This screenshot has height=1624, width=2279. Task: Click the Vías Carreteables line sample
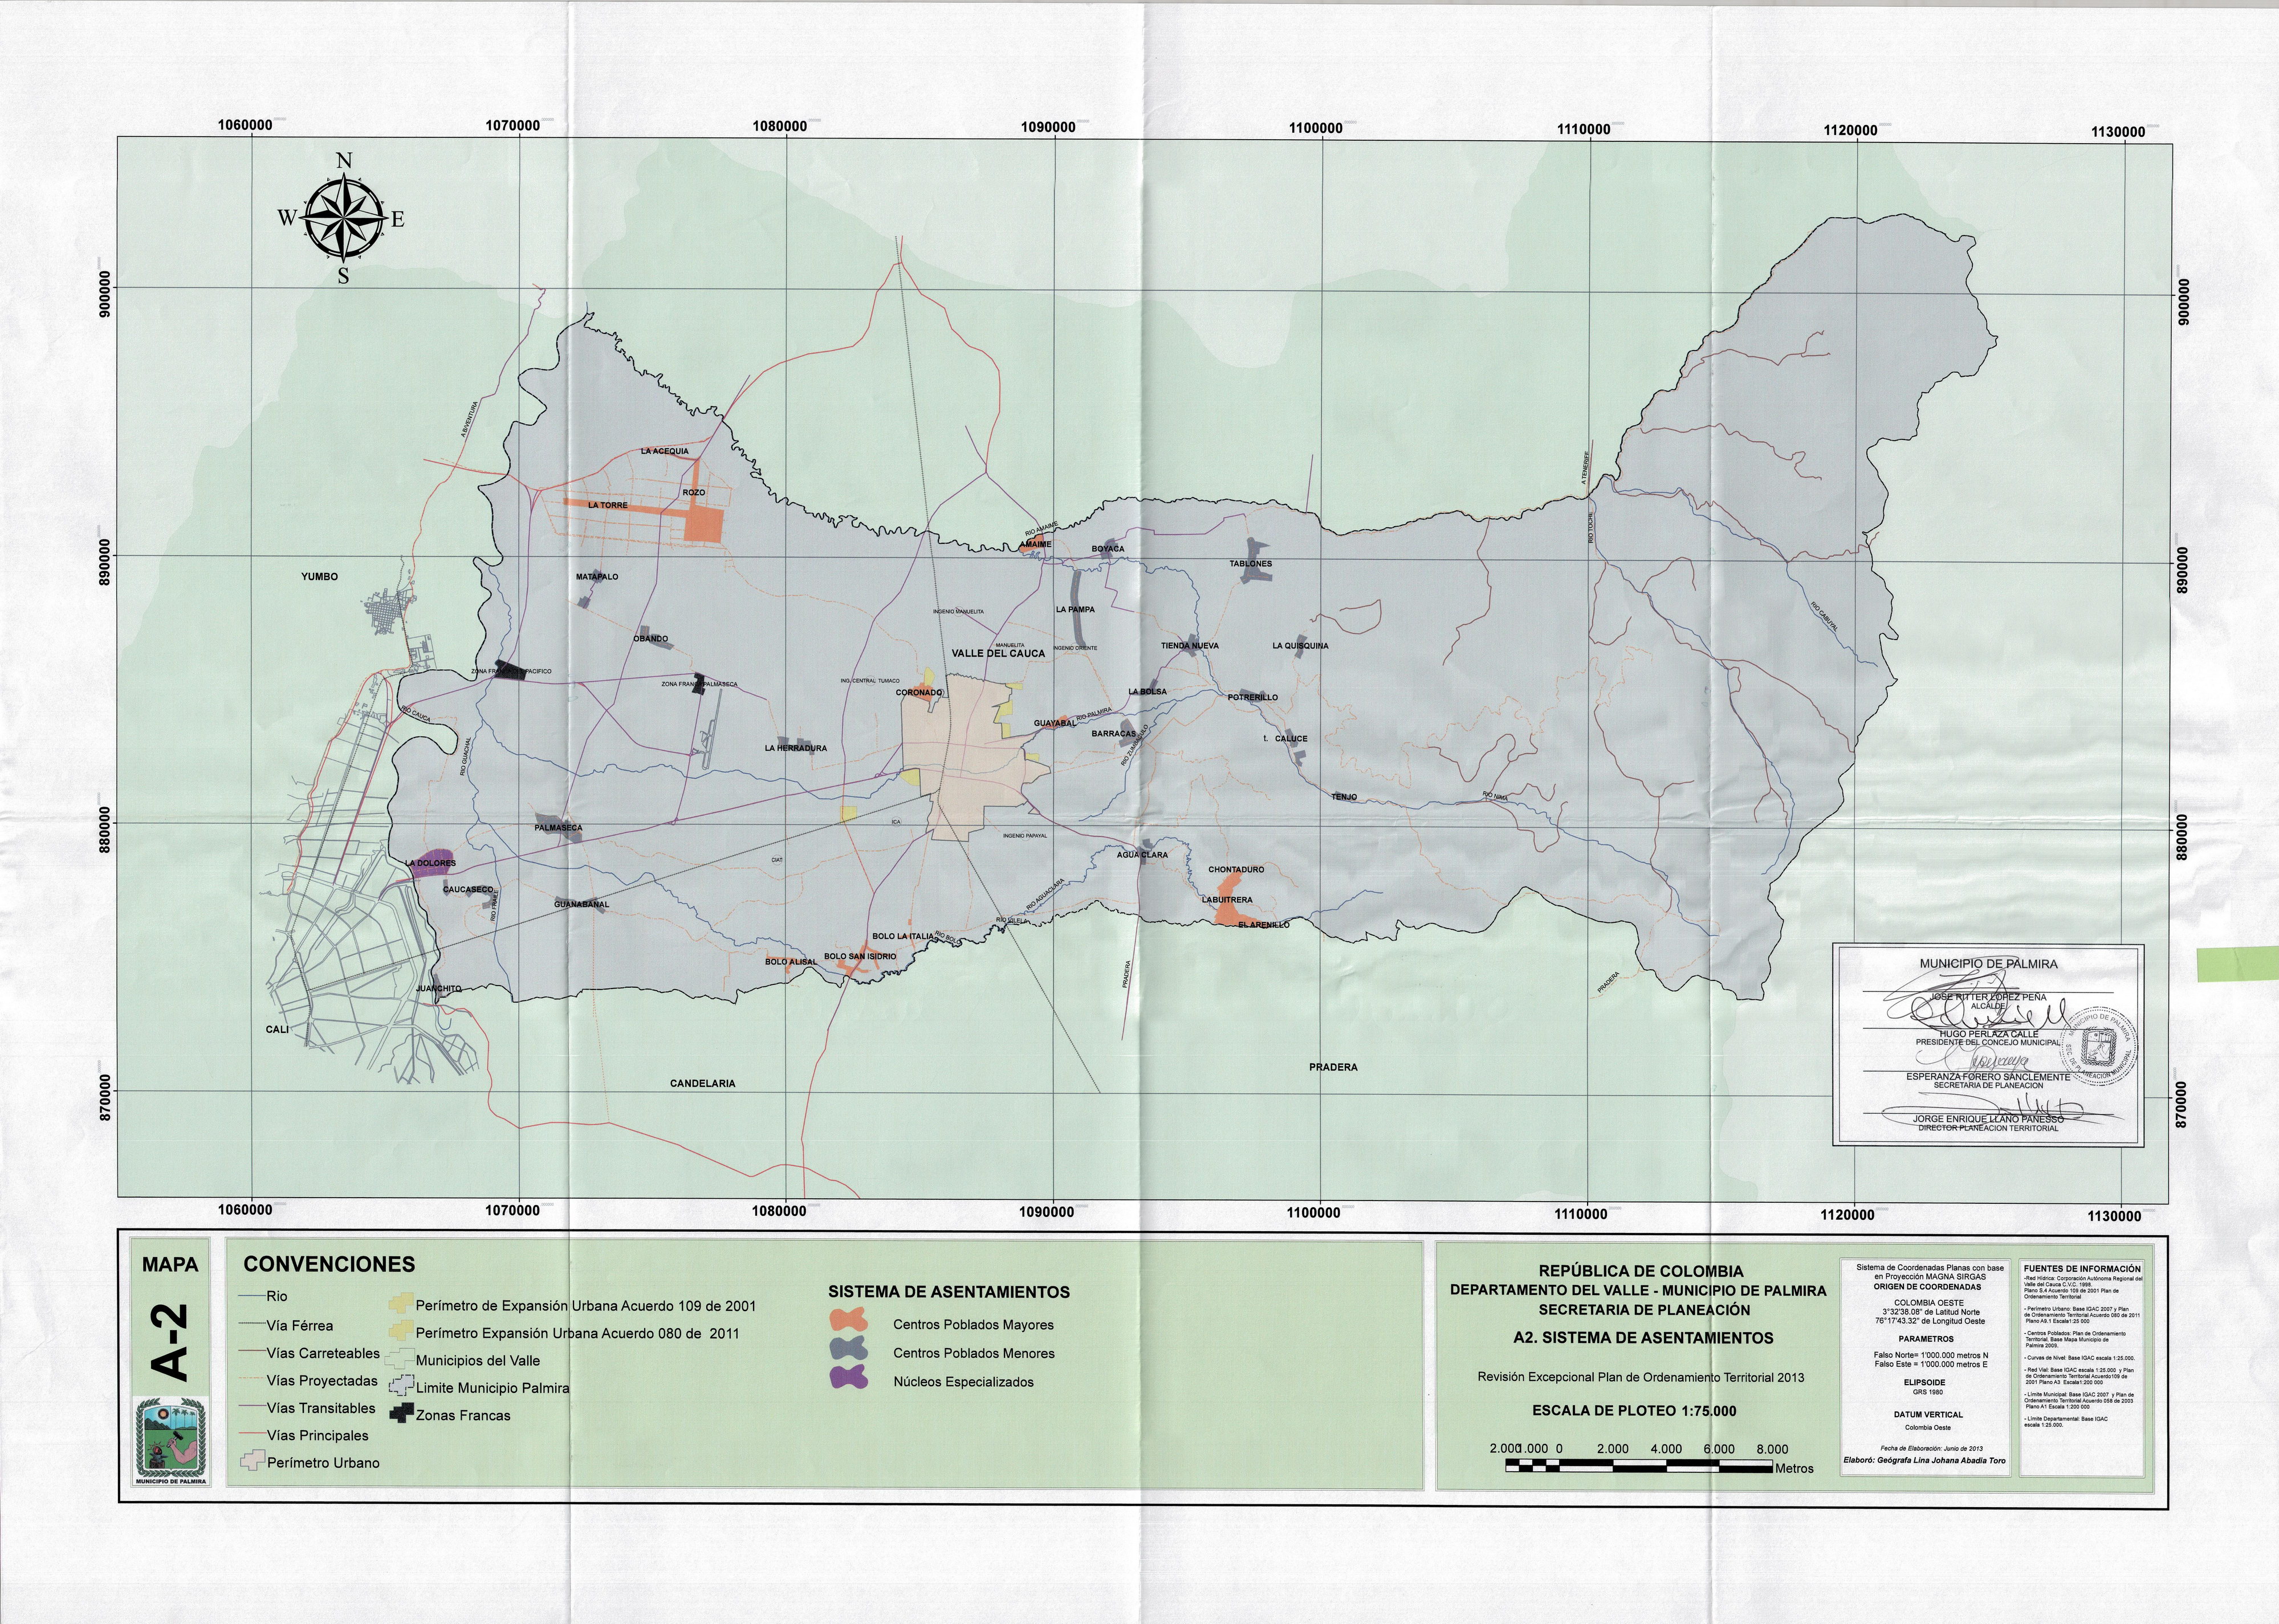[x=253, y=1352]
